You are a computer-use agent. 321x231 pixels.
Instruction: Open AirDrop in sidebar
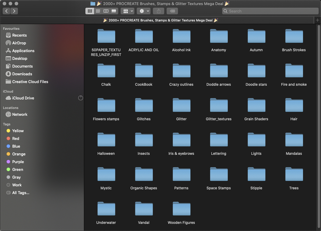coord(16,43)
